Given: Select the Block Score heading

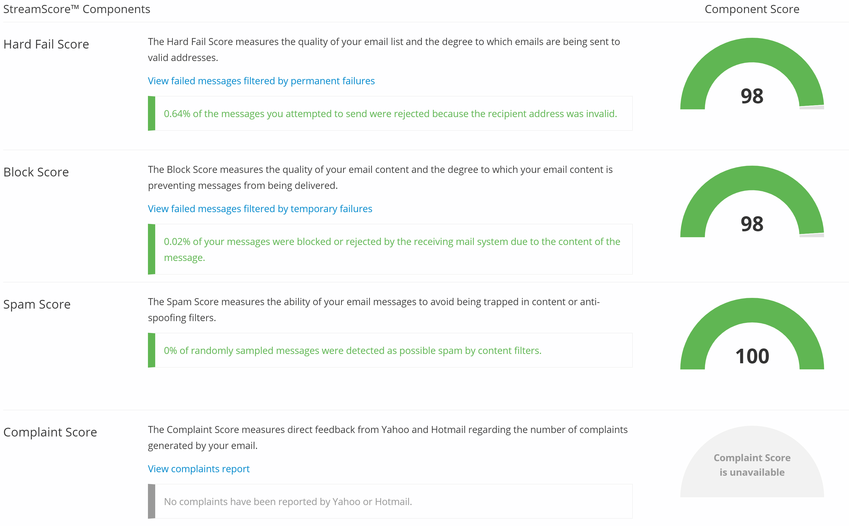Looking at the screenshot, I should [36, 172].
